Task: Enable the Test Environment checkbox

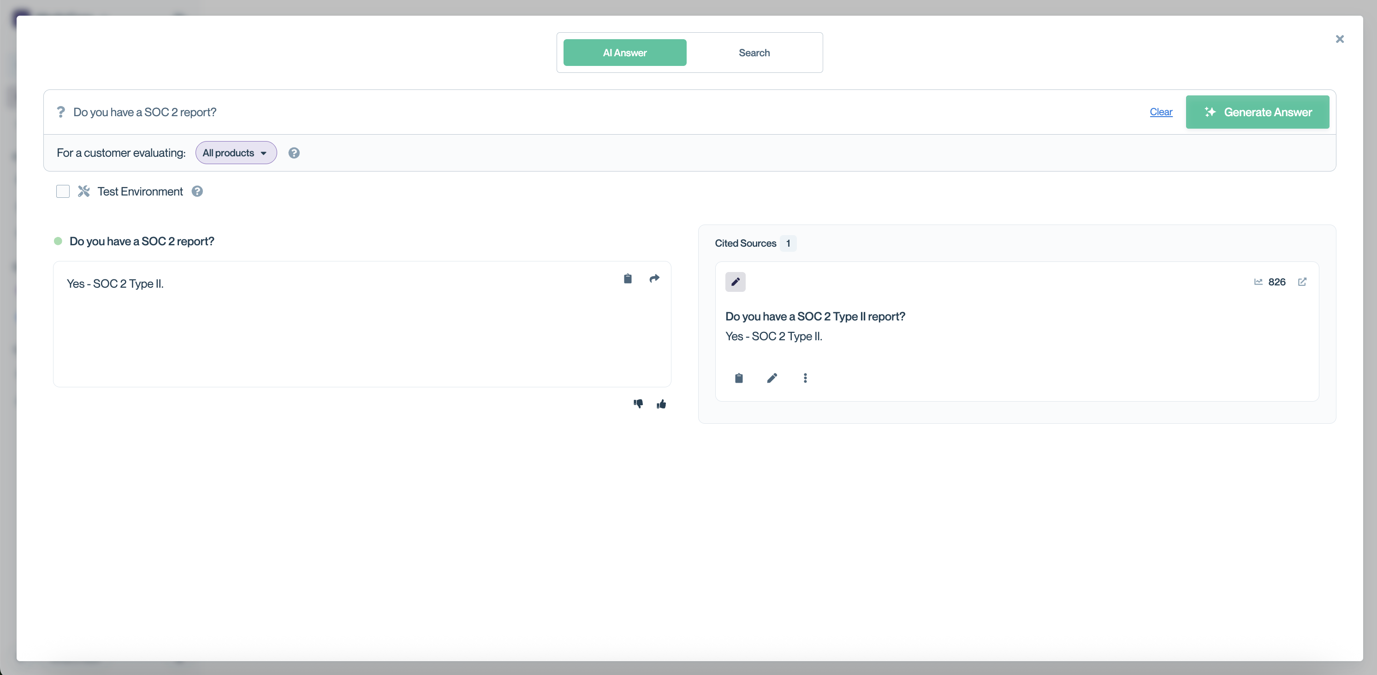Action: click(x=63, y=191)
